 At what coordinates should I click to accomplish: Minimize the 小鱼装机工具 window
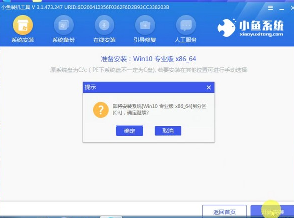(x=282, y=8)
